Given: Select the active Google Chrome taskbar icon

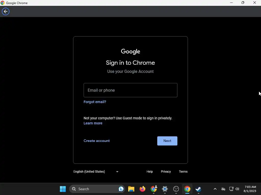Looking at the screenshot, I should coord(187,189).
